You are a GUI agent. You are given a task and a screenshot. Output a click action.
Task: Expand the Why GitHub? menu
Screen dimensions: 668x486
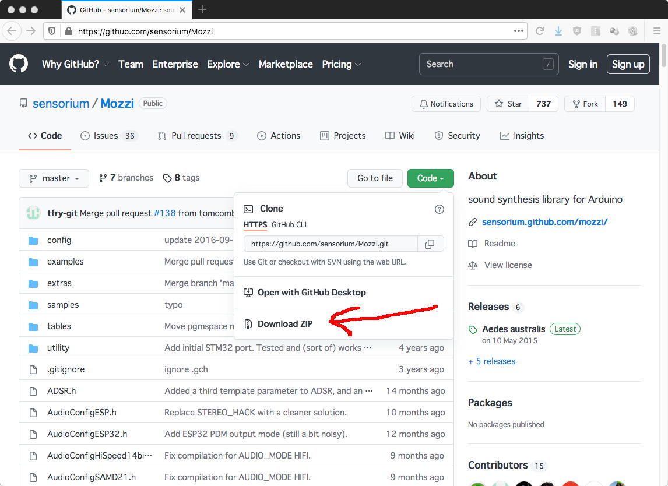[x=75, y=64]
